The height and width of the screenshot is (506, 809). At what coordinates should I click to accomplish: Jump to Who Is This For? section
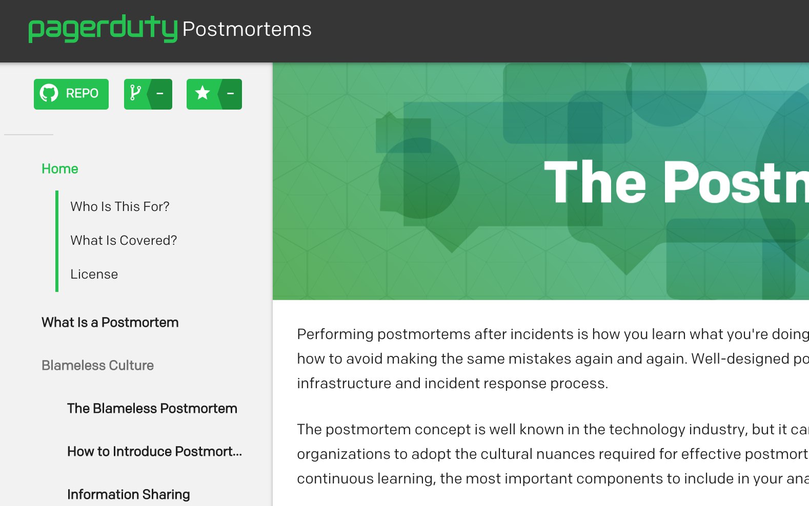coord(120,206)
